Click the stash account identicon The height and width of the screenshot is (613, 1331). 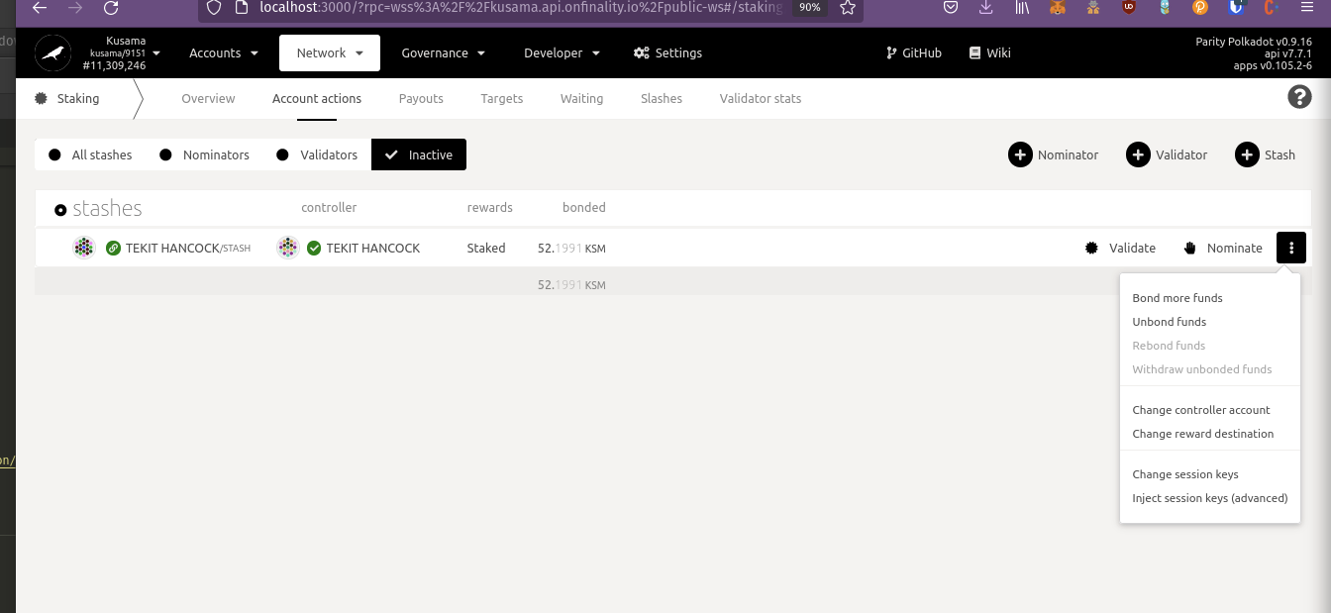(x=84, y=248)
